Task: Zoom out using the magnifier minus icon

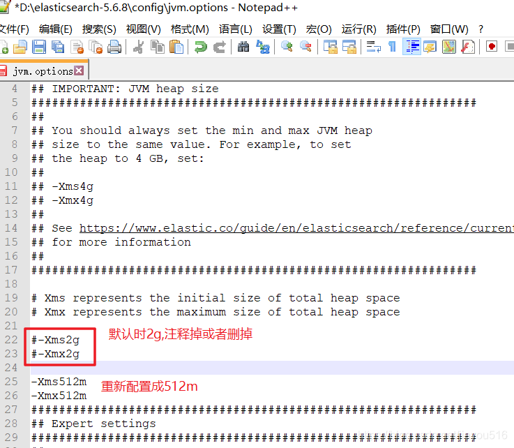Action: coord(305,47)
